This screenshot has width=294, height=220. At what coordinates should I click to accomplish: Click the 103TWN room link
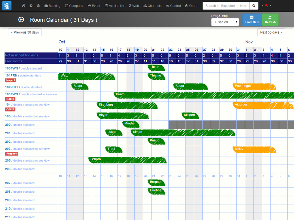tap(12, 94)
